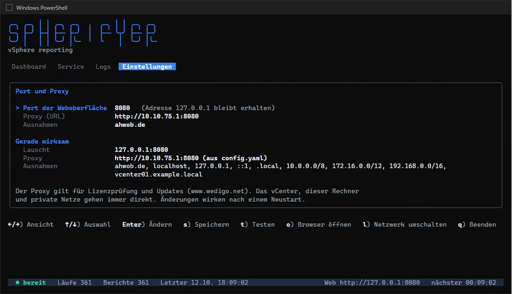
Task: Click the green status dot beside bereit
Action: coord(17,282)
